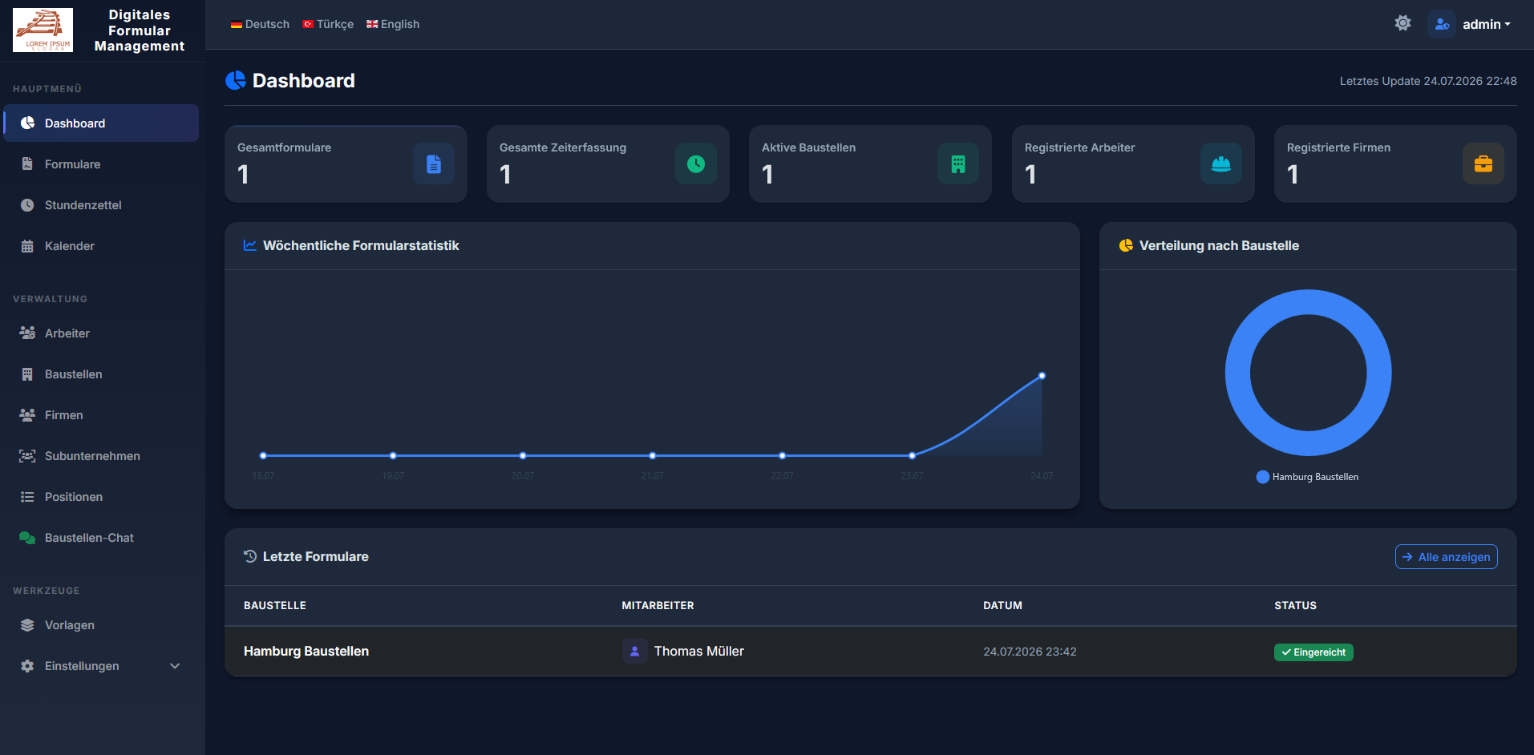Click the Letztes Update timestamp text
The height and width of the screenshot is (755, 1534).
pyautogui.click(x=1428, y=81)
